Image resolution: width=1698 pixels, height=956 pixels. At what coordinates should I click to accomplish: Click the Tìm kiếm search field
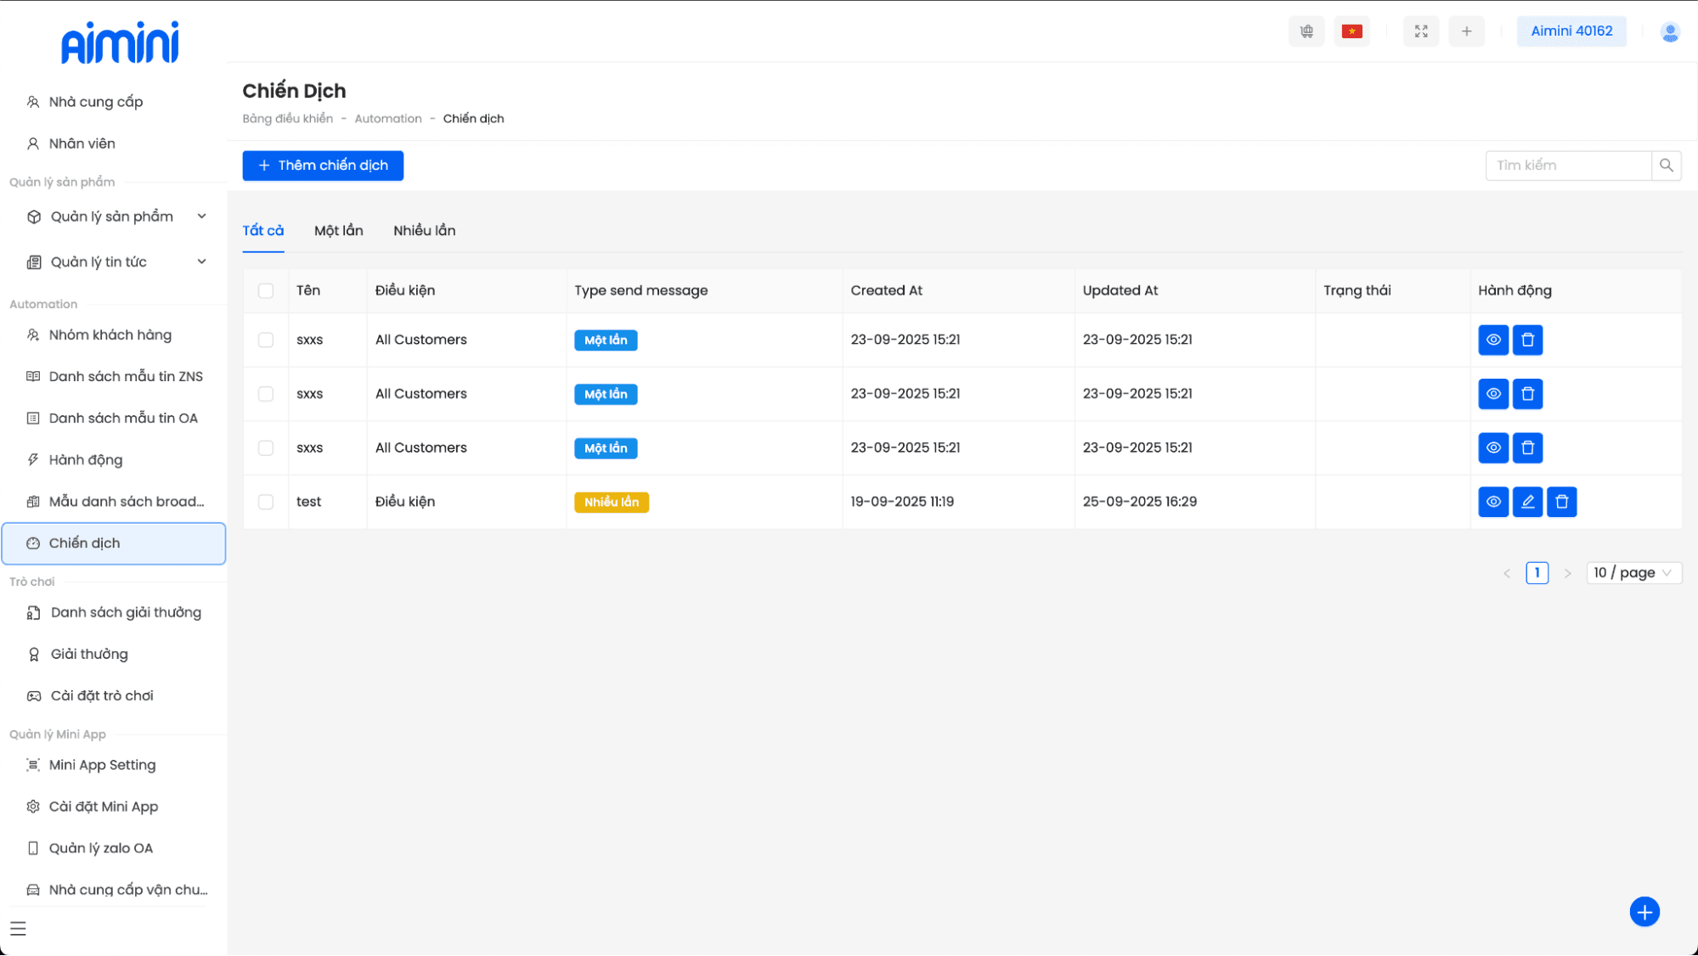[1567, 166]
